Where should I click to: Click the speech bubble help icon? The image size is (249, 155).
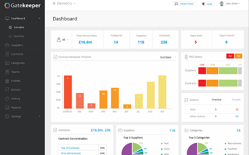click(x=176, y=4)
